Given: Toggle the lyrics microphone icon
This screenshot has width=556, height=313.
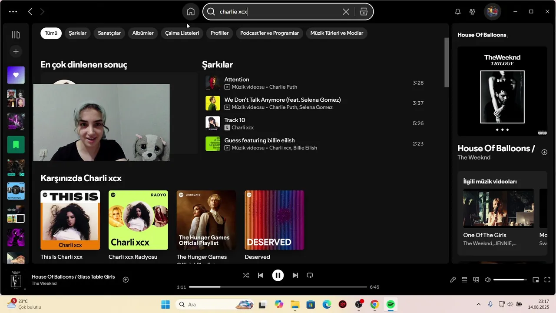Looking at the screenshot, I should pos(453,280).
